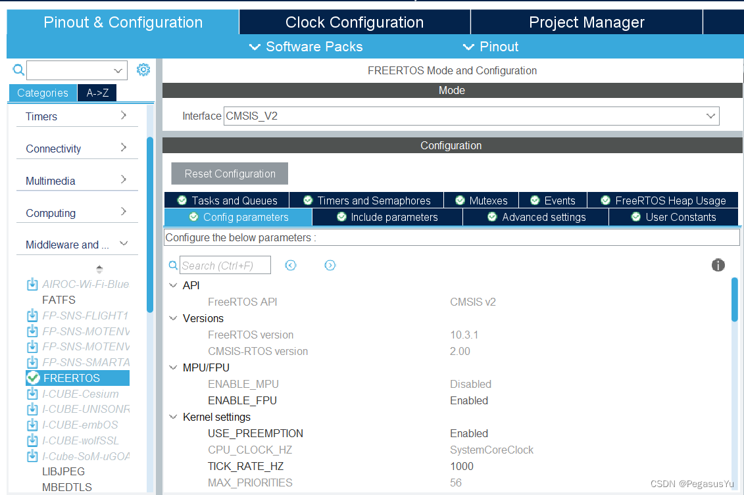Open the Software Packs menu
744x495 pixels.
tap(307, 47)
